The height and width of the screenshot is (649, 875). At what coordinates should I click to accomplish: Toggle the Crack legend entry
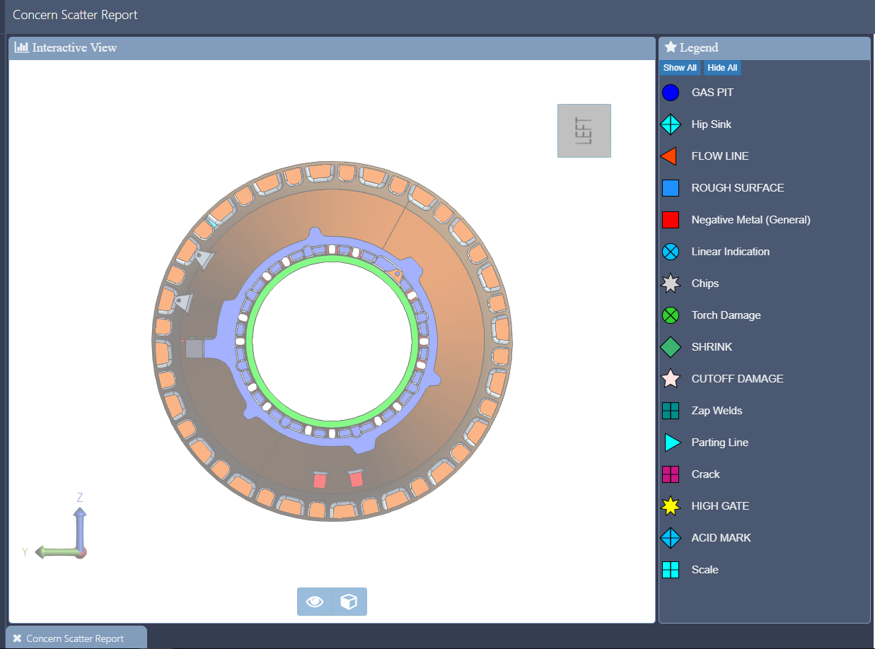coord(705,474)
